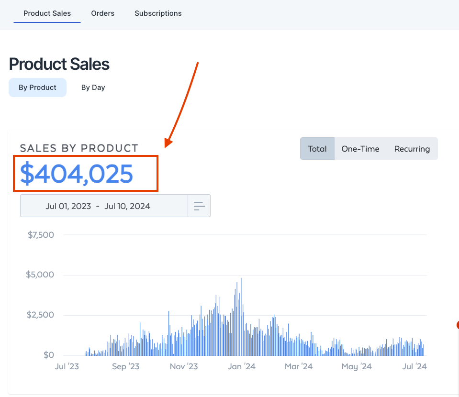Select the Product Sales tab
Viewport: 459px width, 397px height.
coord(47,13)
